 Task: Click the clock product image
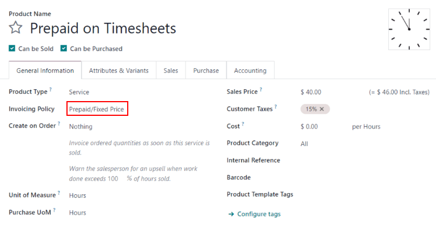[x=409, y=29]
